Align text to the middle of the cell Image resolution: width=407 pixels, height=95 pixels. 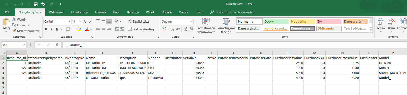click(x=103, y=21)
